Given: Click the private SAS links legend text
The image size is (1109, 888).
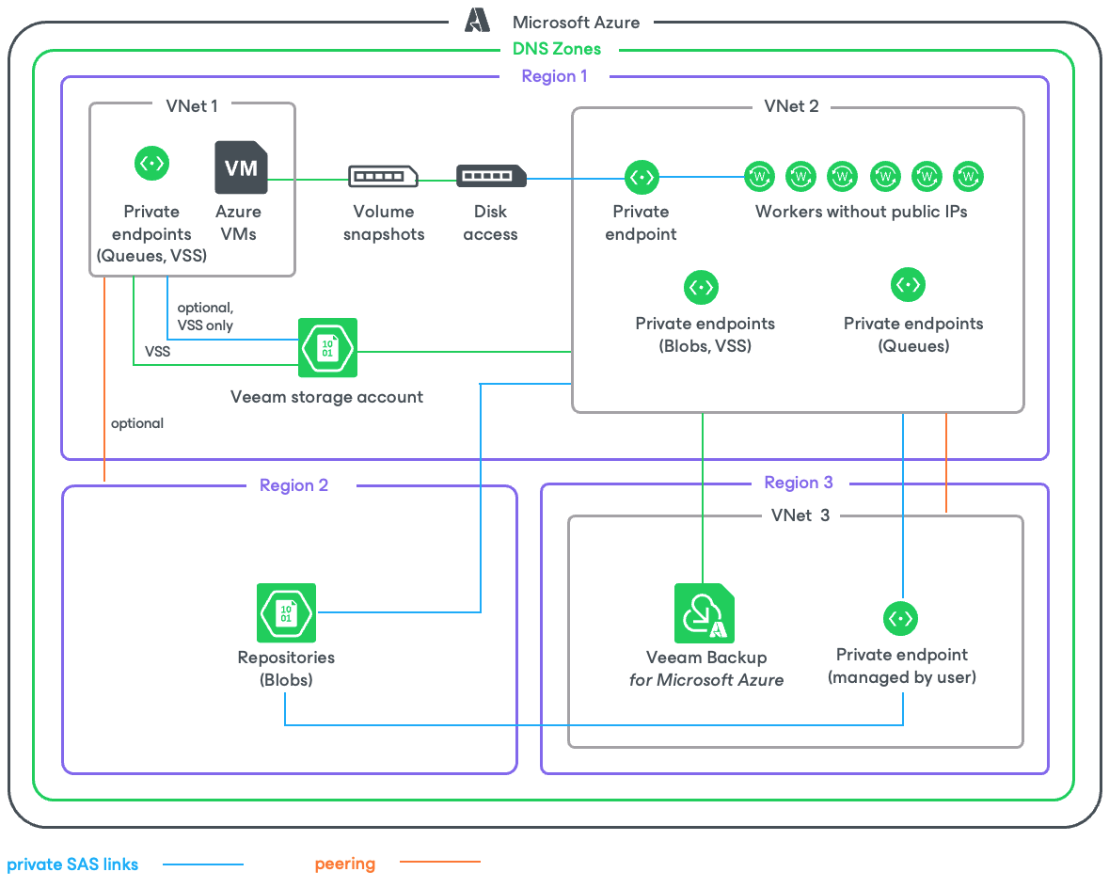Looking at the screenshot, I should [72, 864].
